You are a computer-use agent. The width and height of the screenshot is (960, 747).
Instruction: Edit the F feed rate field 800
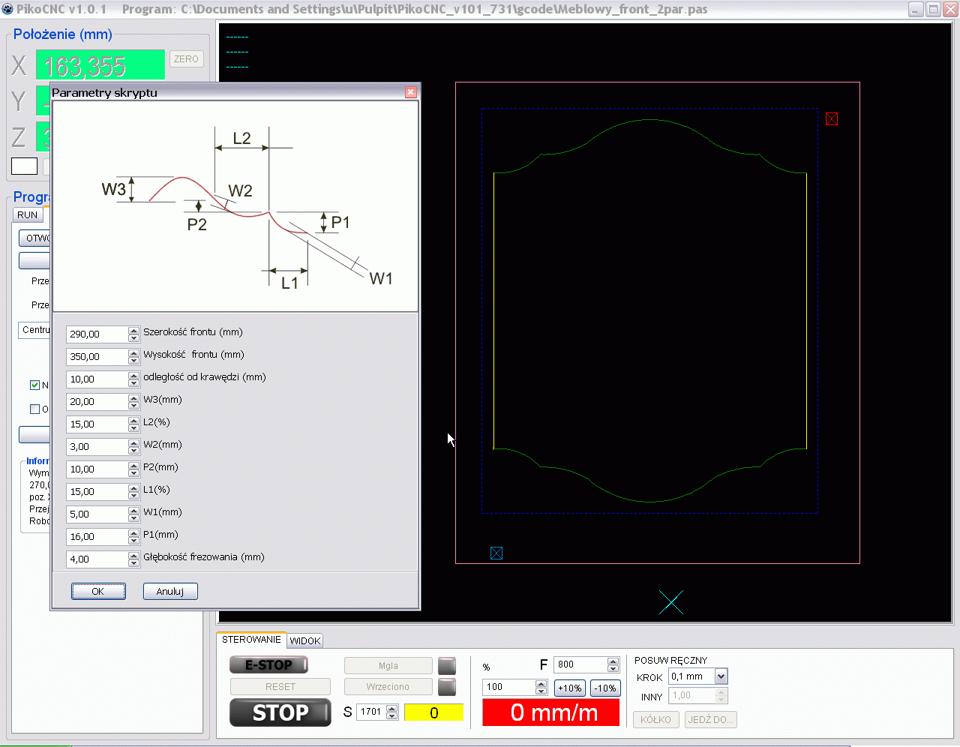pos(580,664)
